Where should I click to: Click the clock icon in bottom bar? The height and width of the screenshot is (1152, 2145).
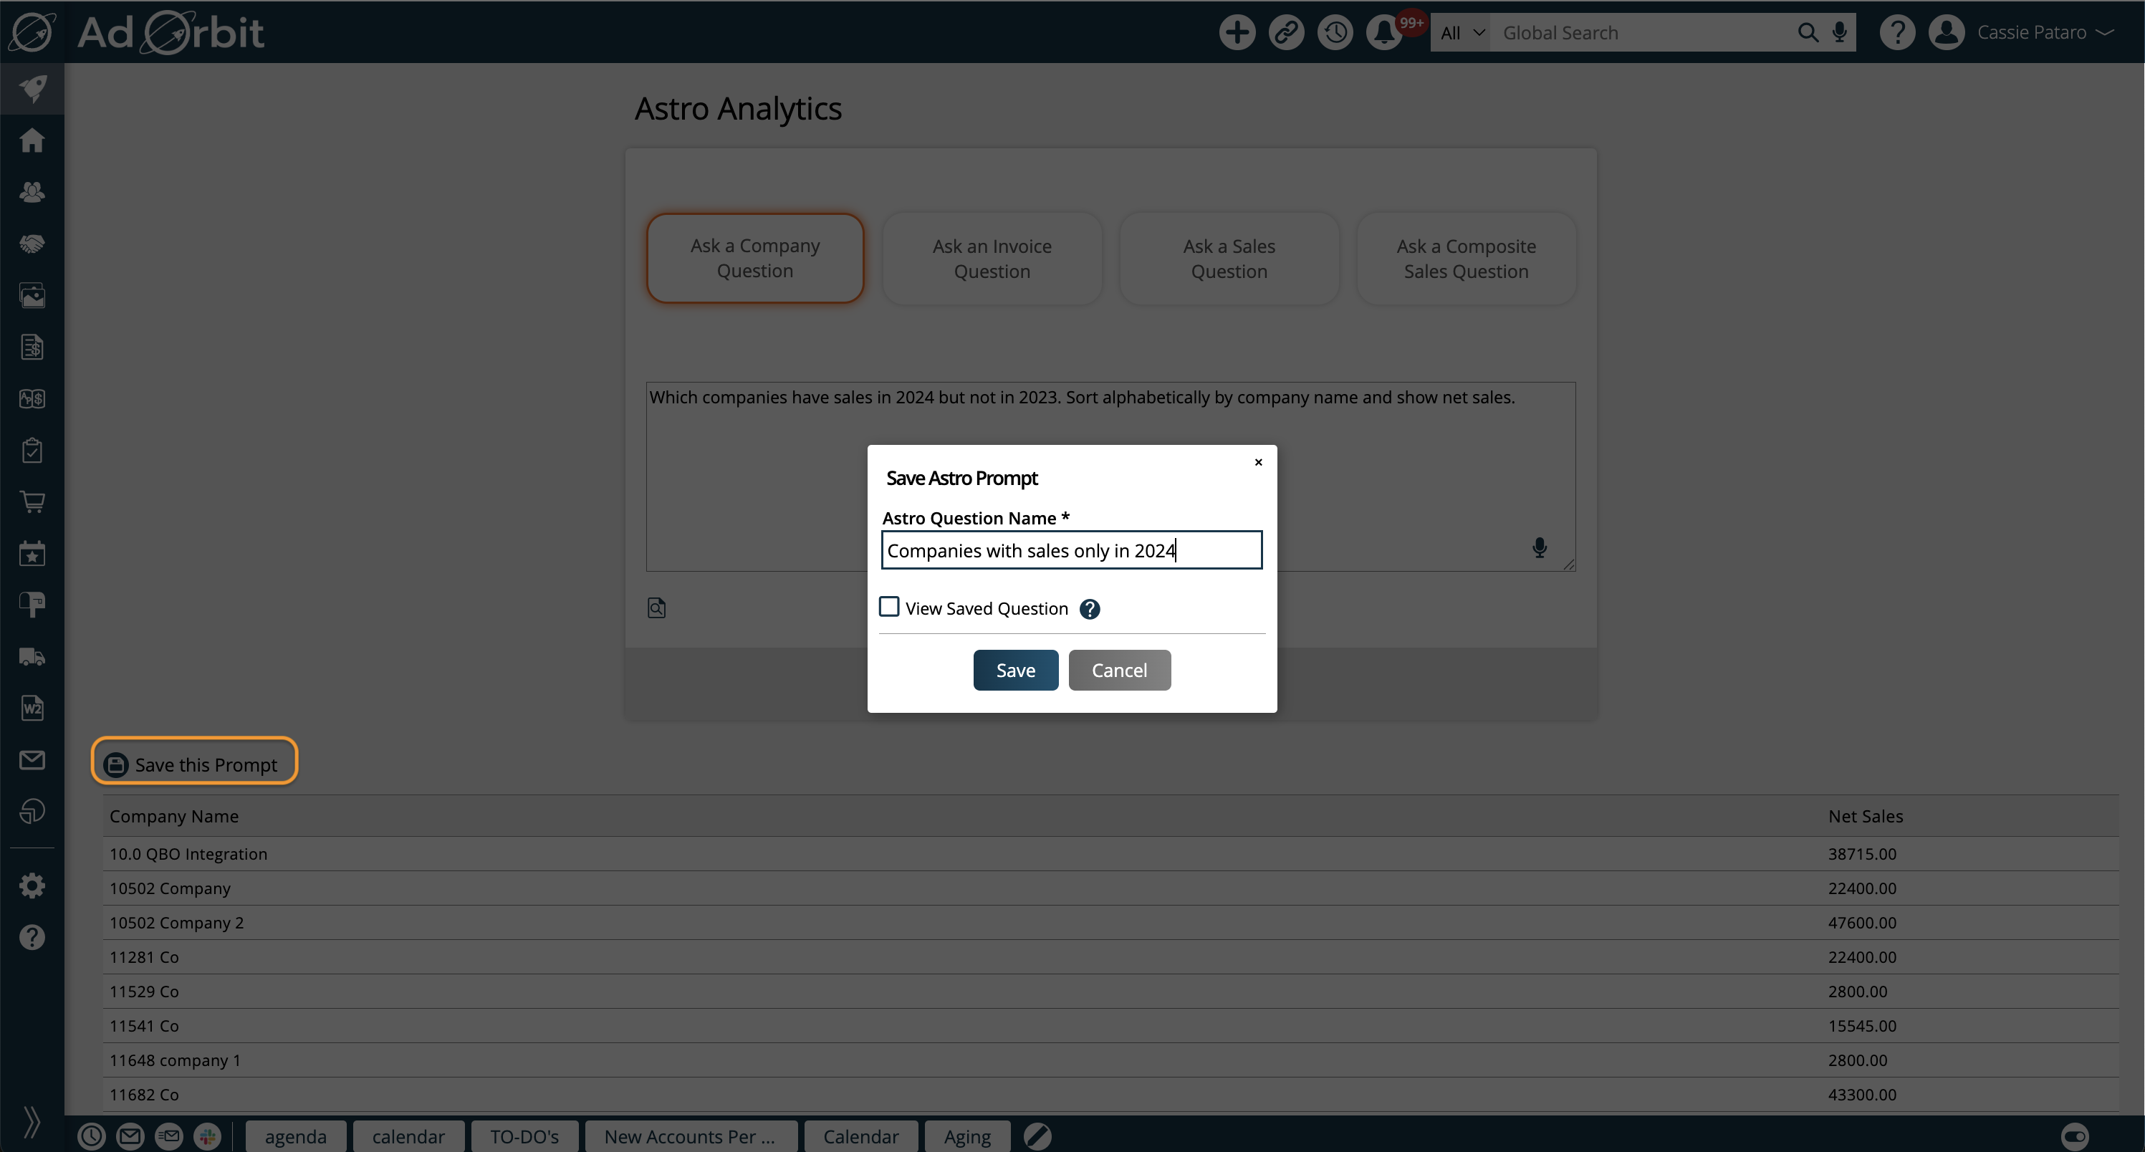[92, 1136]
